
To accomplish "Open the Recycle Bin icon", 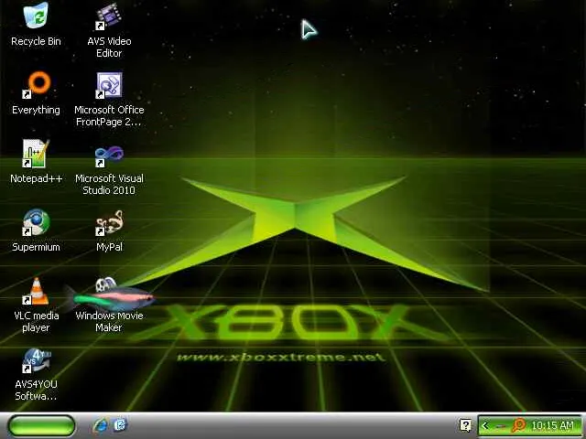I will pos(36,16).
